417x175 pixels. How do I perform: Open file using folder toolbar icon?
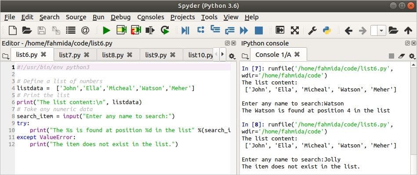(x=27, y=31)
